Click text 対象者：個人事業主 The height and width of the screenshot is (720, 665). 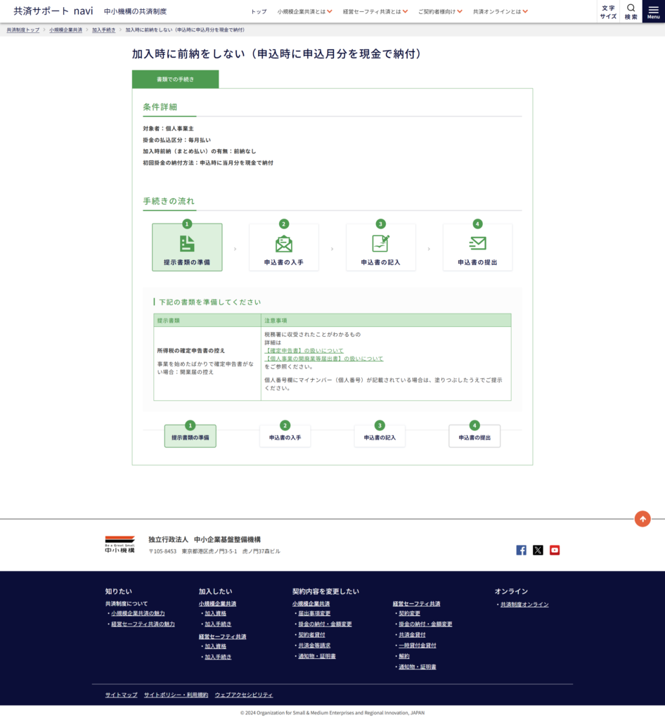point(168,129)
